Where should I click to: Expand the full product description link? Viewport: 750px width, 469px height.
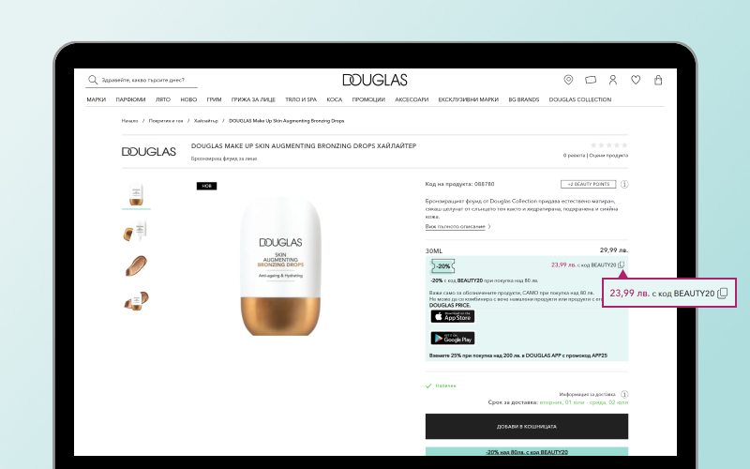[x=457, y=226]
